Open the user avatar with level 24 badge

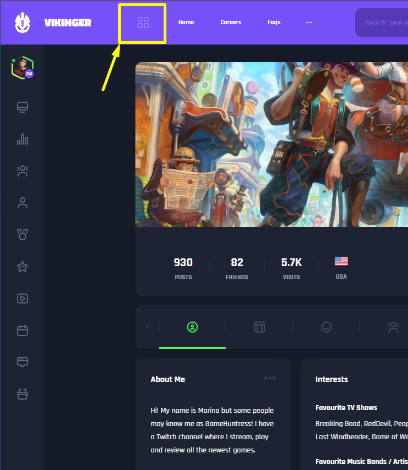[x=23, y=68]
